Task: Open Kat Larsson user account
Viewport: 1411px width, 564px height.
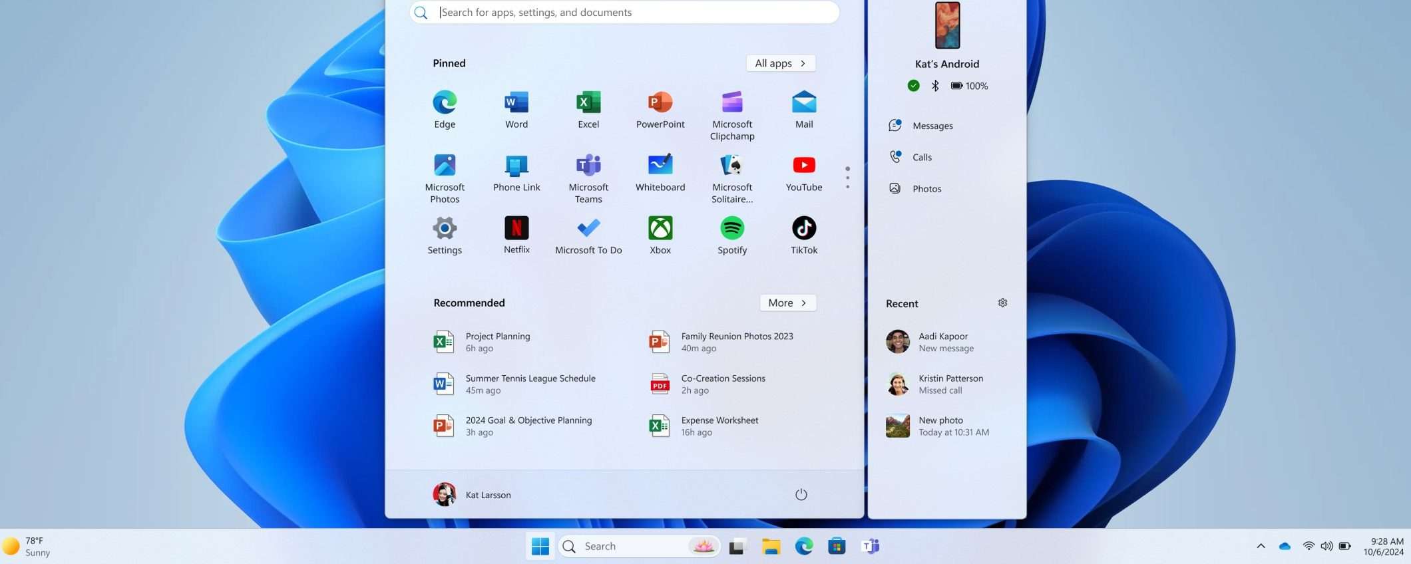Action: [x=473, y=494]
